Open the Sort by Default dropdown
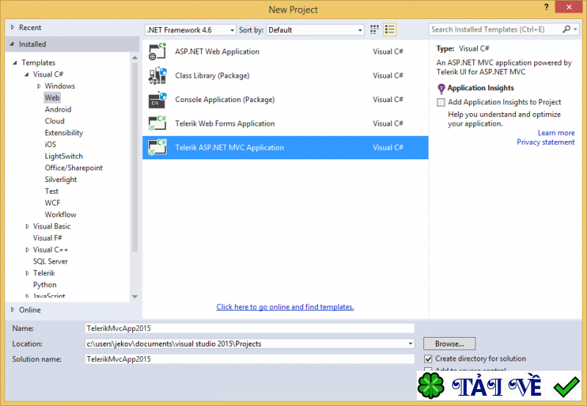The height and width of the screenshot is (406, 587). 316,30
